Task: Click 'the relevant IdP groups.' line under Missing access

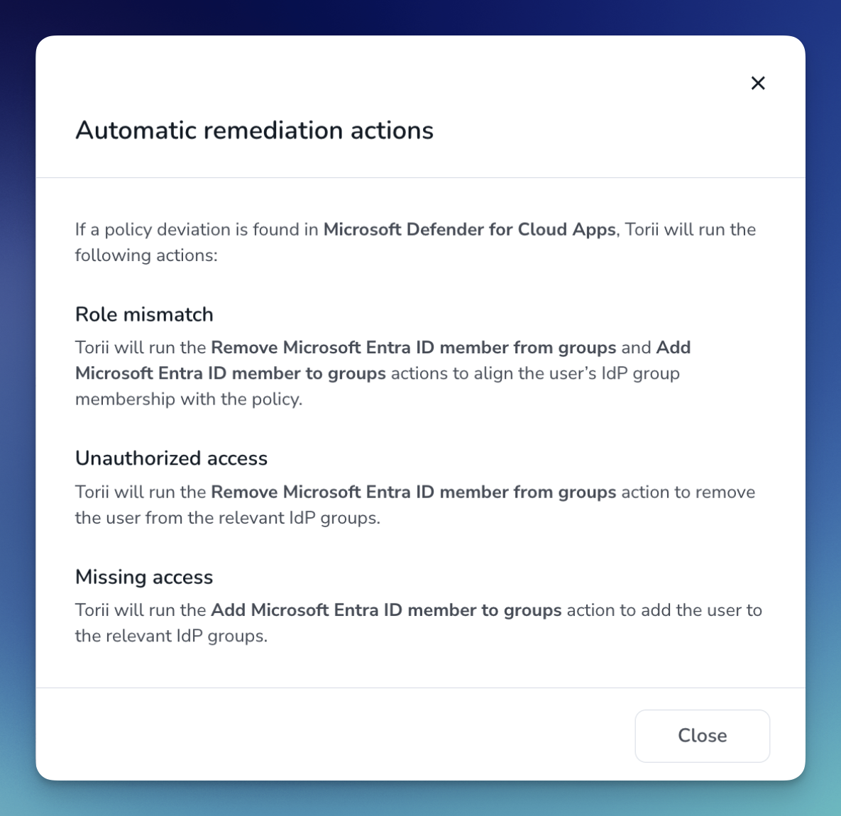Action: 171,636
